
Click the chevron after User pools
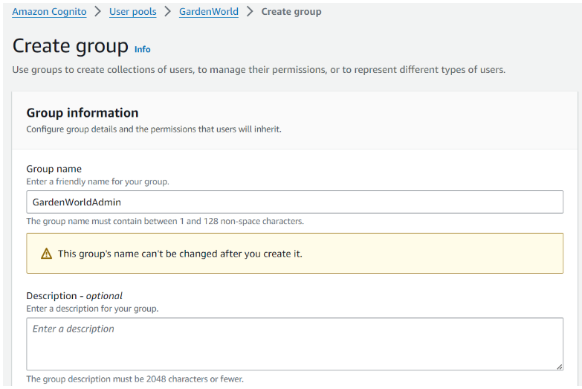tap(168, 12)
